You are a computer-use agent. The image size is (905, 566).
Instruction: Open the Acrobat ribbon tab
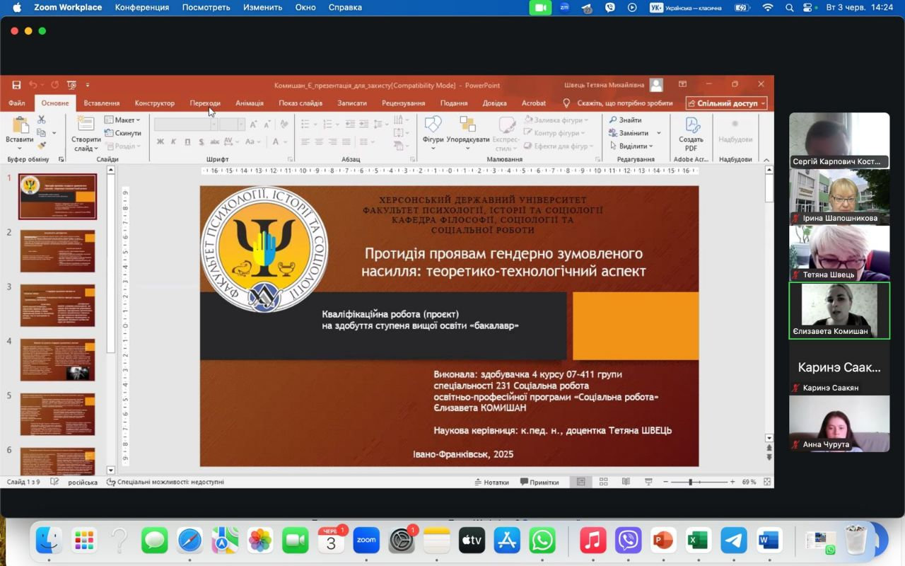pyautogui.click(x=534, y=103)
